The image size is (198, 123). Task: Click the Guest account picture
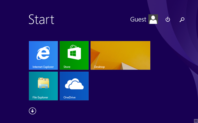pos(153,19)
